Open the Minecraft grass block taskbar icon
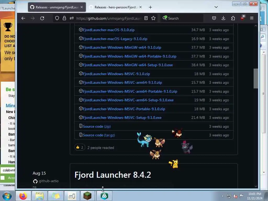The width and height of the screenshot is (268, 201). 87,196
